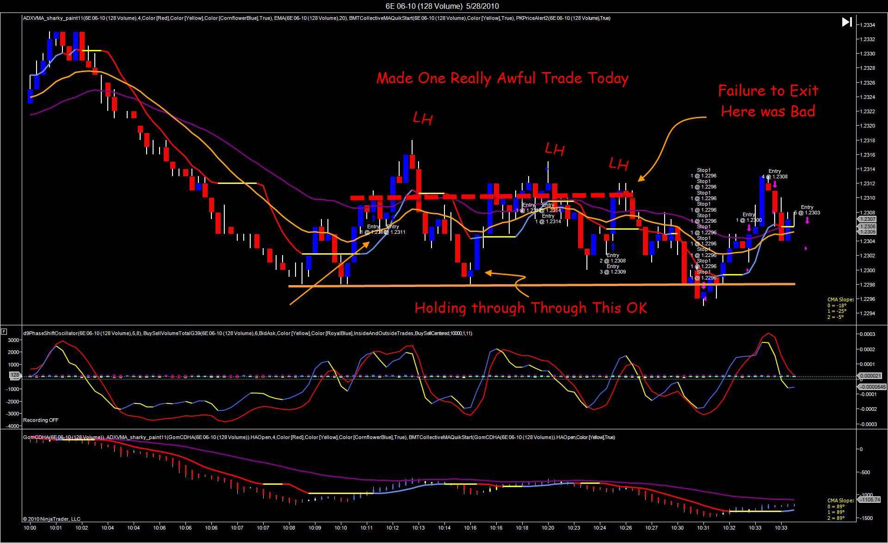Viewport: 888px width, 543px height.
Task: Click the 'Entry 2 @ 1.2308' trade label
Action: pyautogui.click(x=613, y=258)
